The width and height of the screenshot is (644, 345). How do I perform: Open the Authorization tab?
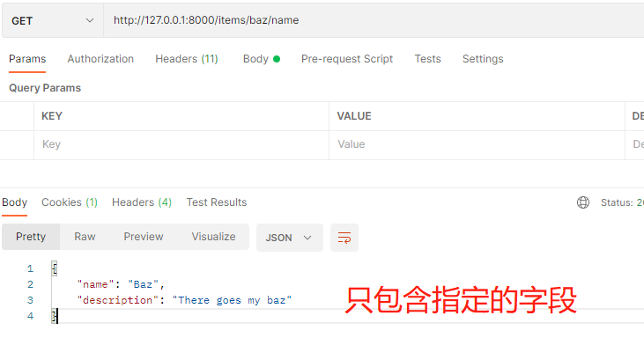click(100, 59)
